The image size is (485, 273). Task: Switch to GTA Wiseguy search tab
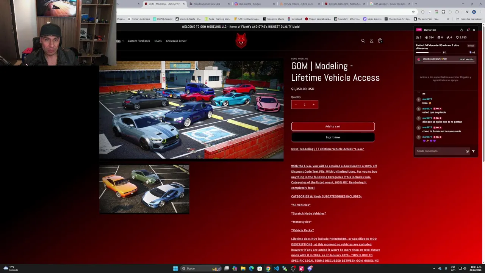390,4
